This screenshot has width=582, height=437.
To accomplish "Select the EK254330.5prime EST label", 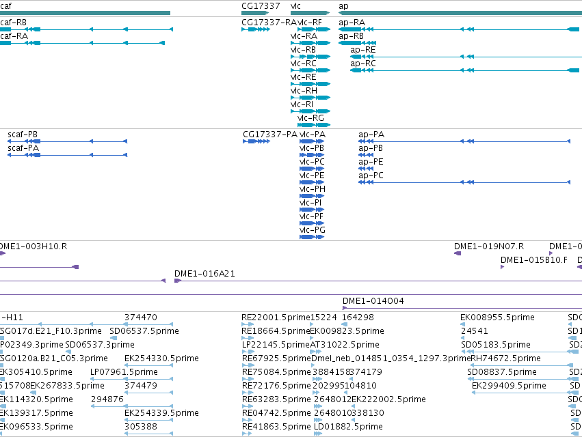I will click(x=161, y=358).
